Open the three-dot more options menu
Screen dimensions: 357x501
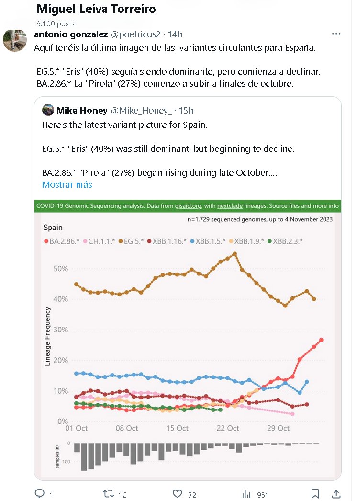tap(337, 34)
